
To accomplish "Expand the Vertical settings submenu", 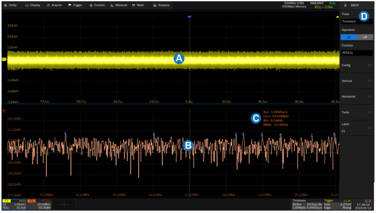I will click(x=356, y=81).
